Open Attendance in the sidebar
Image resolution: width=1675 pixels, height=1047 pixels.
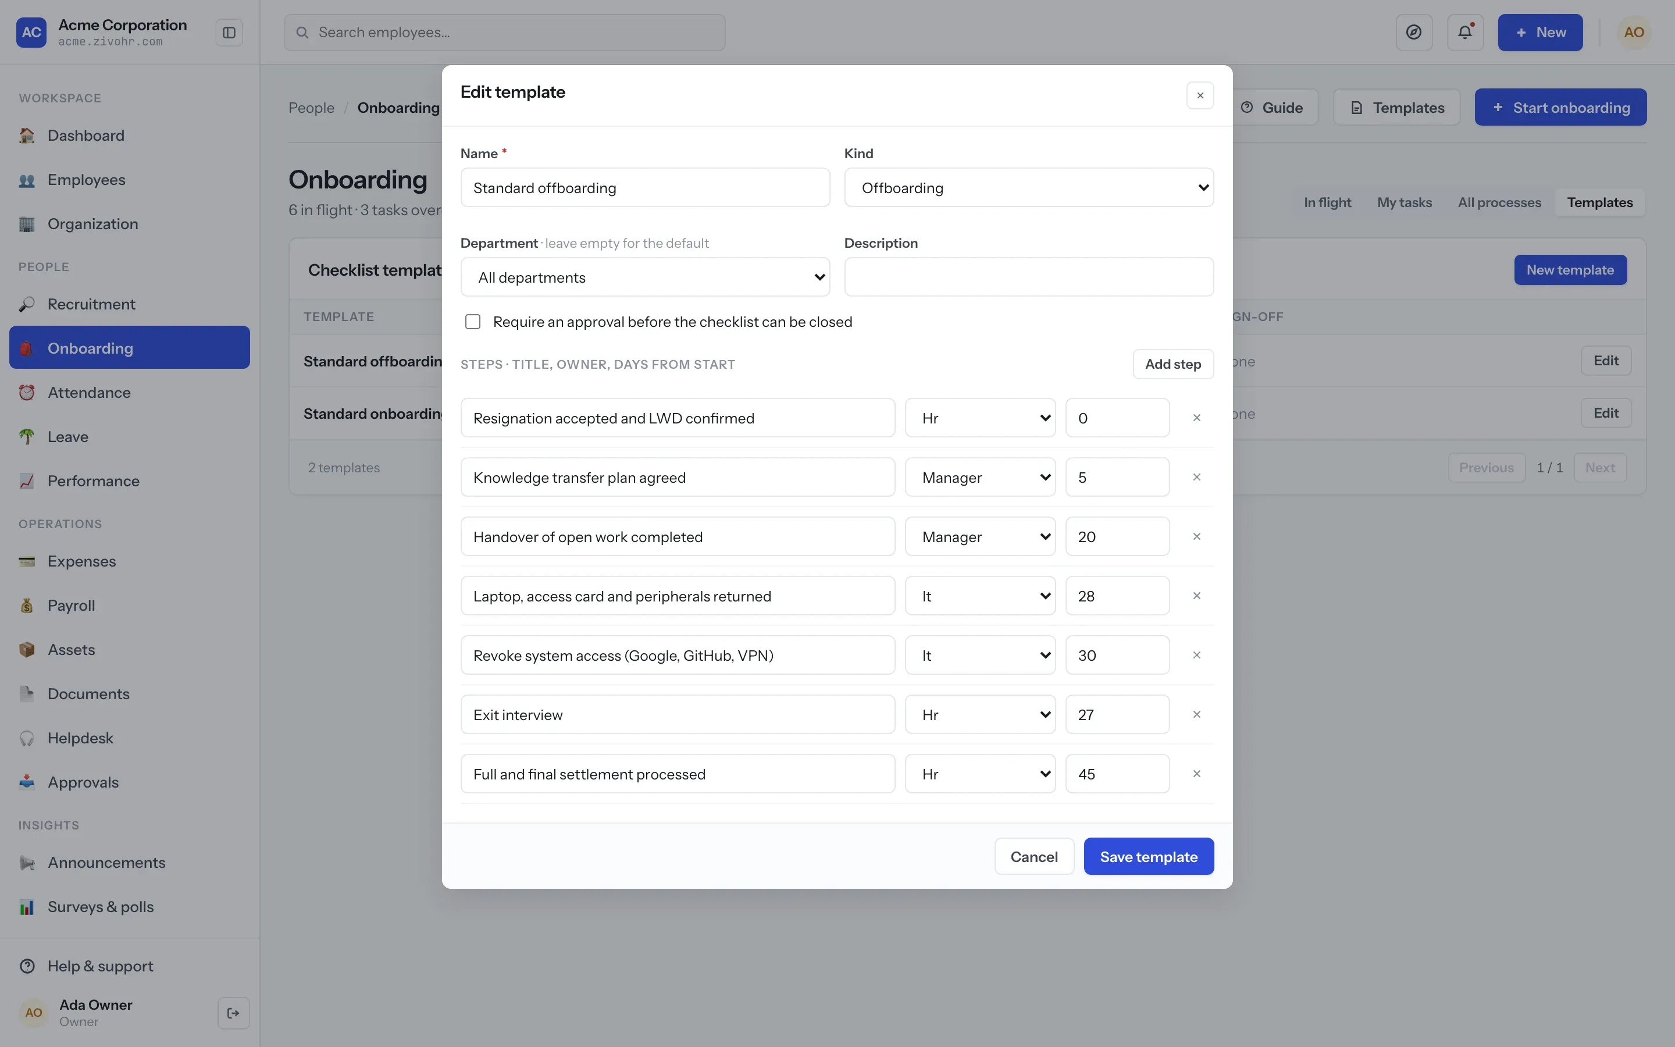coord(130,393)
